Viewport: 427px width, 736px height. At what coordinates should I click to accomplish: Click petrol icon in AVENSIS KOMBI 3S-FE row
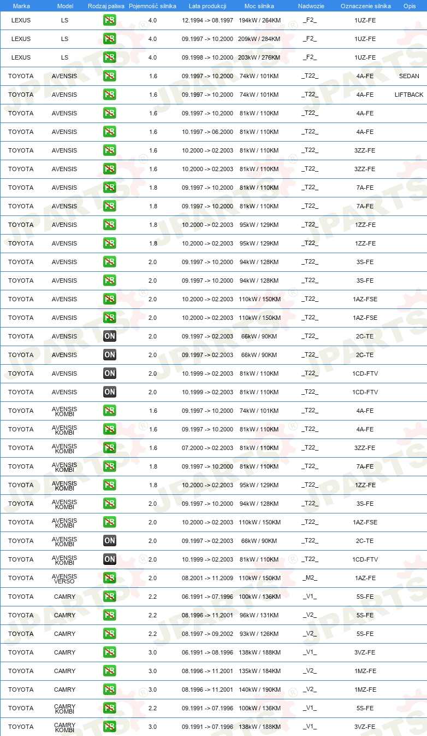coord(109,504)
